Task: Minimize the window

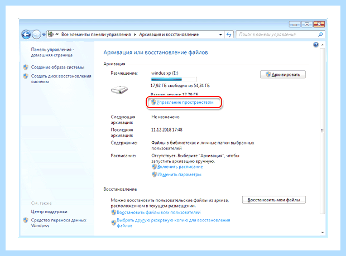Action: coord(295,24)
